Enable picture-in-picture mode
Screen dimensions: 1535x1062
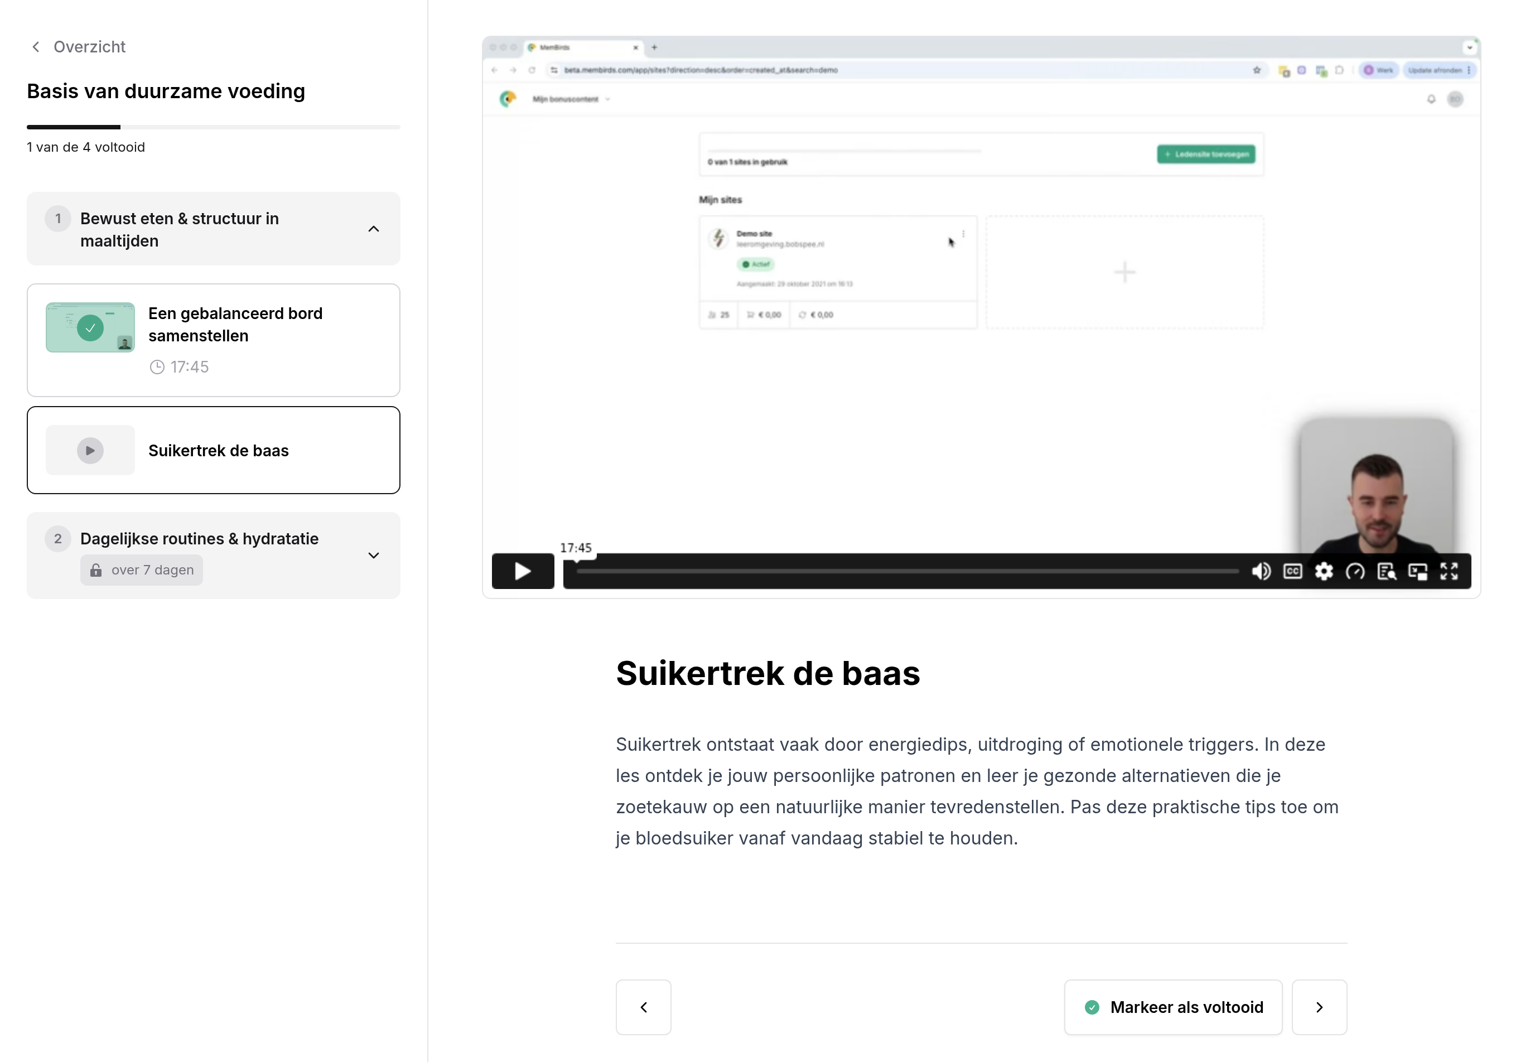(1418, 571)
